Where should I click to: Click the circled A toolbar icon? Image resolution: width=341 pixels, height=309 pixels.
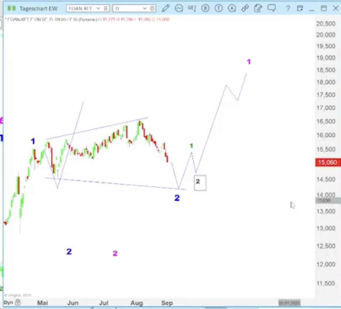[x=232, y=8]
